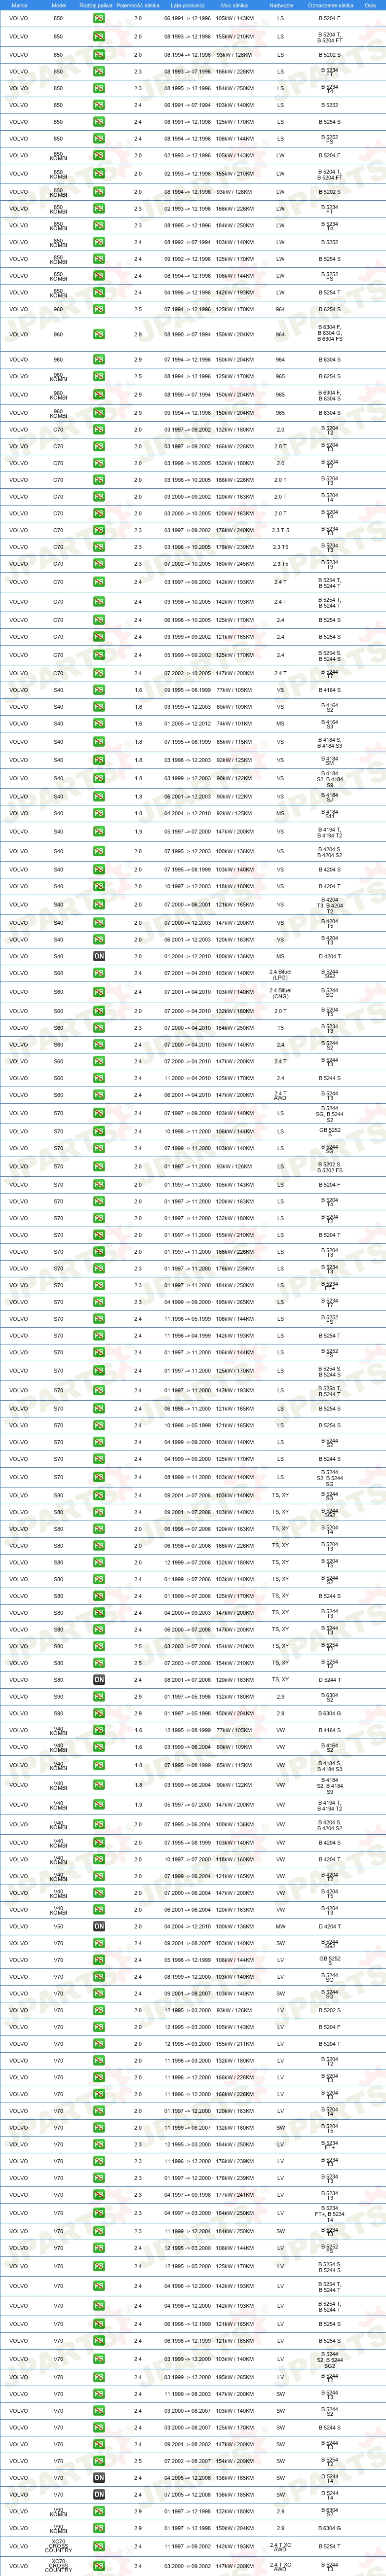Click the S40 'B 4194 T, B 4194 T2' cell

point(330,832)
